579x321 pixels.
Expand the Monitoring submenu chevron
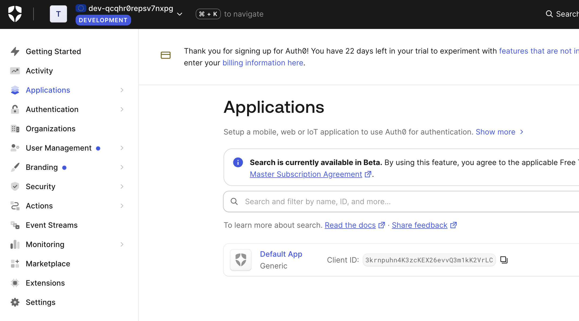point(122,244)
